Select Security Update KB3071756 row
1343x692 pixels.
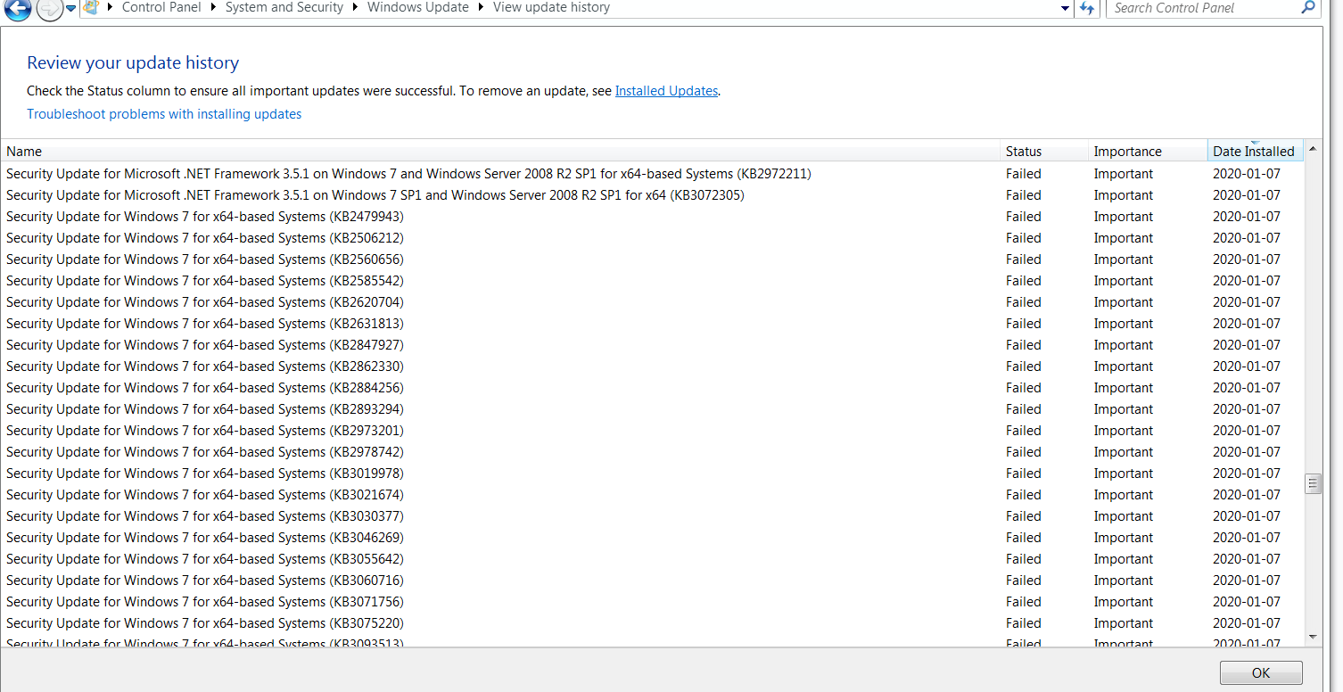[652, 602]
